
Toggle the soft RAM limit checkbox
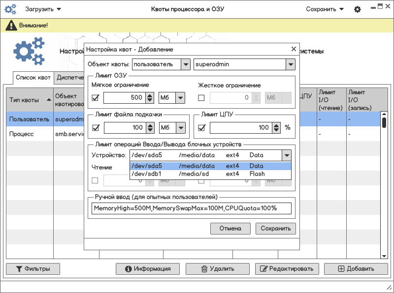click(96, 98)
